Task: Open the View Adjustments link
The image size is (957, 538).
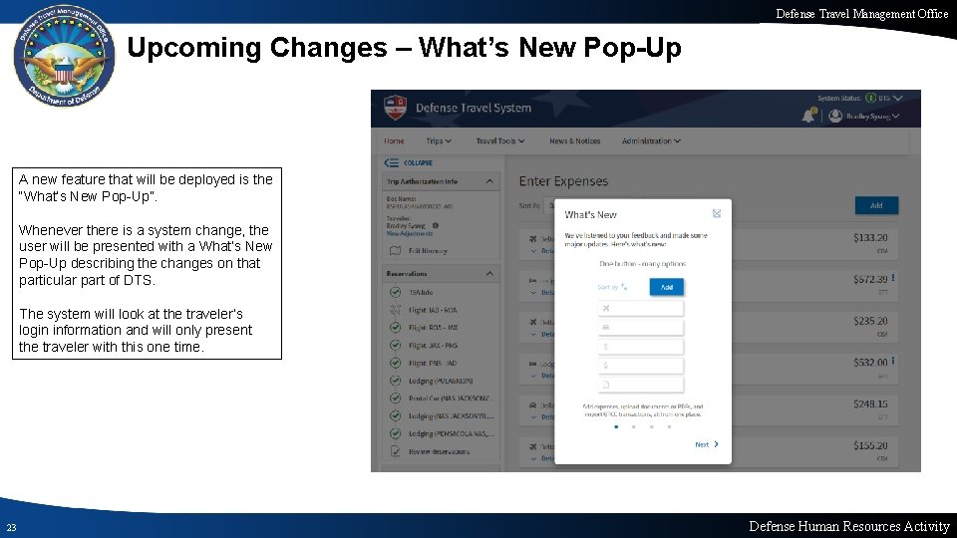Action: (410, 233)
